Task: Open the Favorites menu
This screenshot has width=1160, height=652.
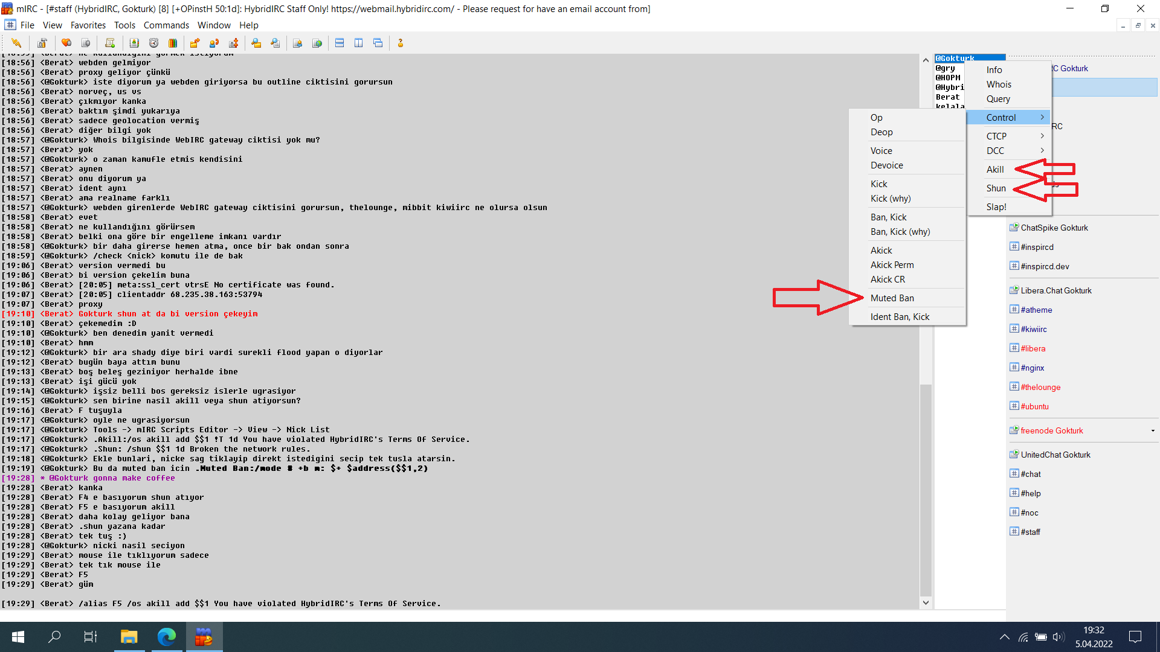Action: [x=88, y=25]
